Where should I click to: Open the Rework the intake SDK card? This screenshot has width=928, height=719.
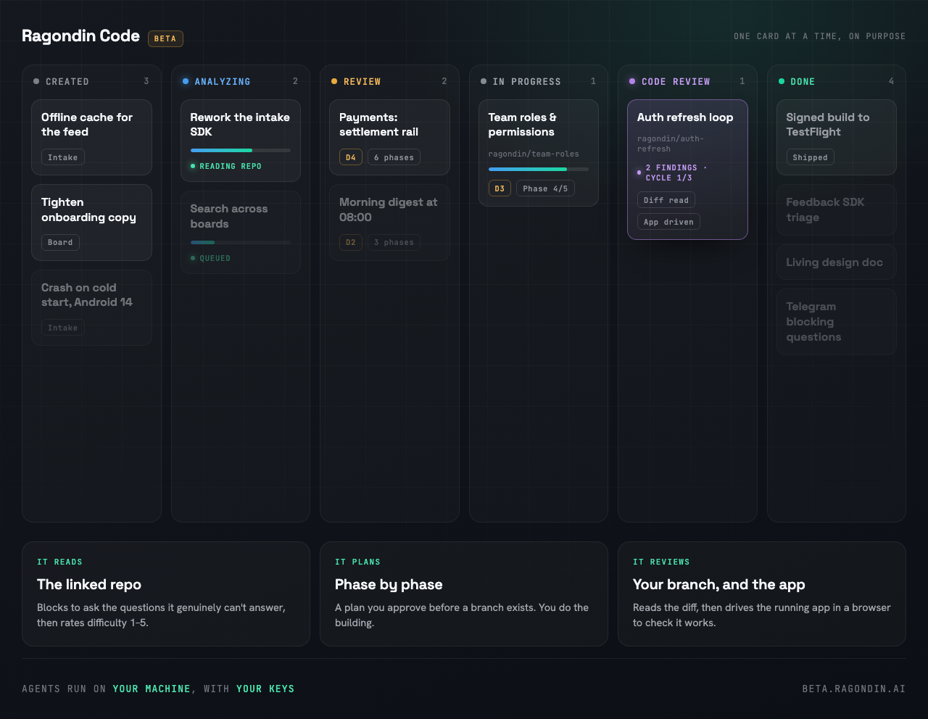[x=241, y=141]
